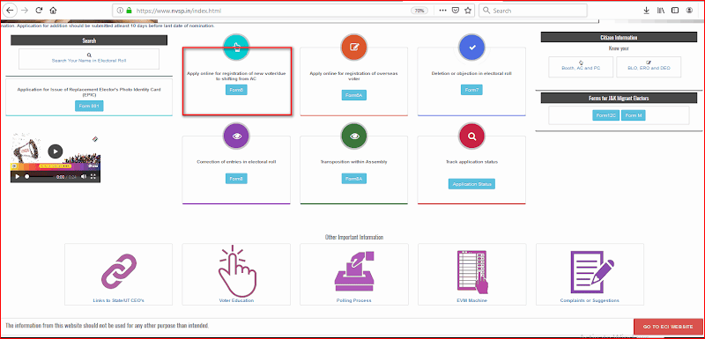Open Complaints or Suggestions link text
Image resolution: width=705 pixels, height=339 pixels.
[590, 300]
